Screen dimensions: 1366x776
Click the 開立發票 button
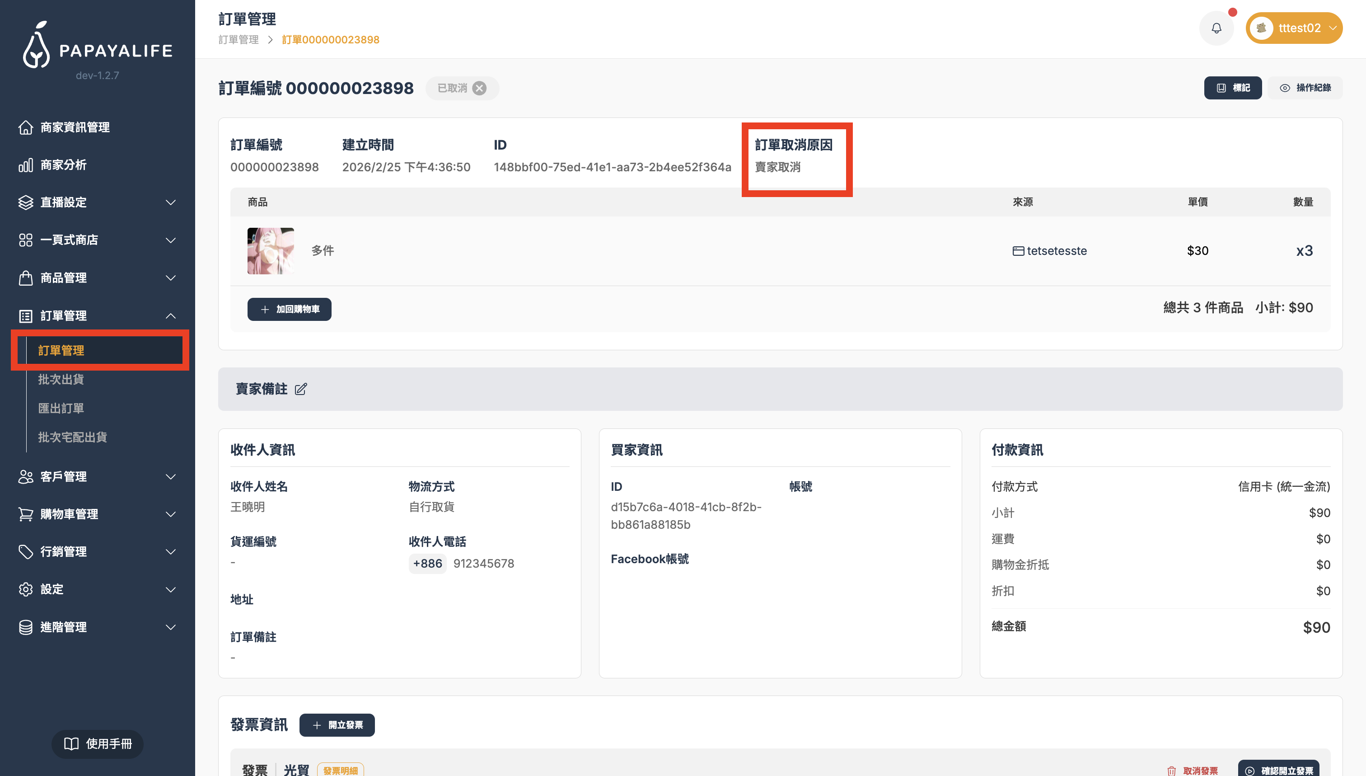pos(337,725)
